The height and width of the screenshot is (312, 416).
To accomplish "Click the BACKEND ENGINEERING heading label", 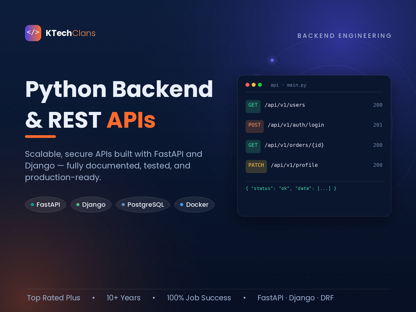I will pyautogui.click(x=344, y=36).
